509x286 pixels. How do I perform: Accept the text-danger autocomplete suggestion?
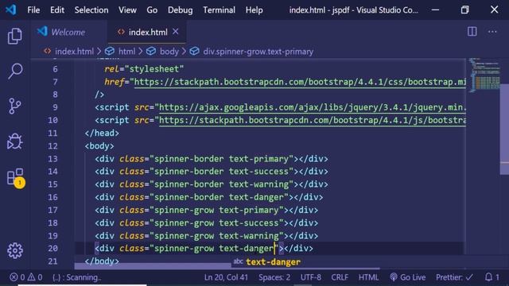click(x=273, y=262)
